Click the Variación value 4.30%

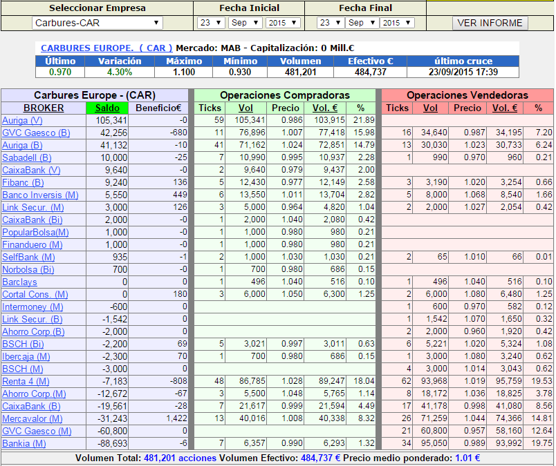[x=120, y=72]
